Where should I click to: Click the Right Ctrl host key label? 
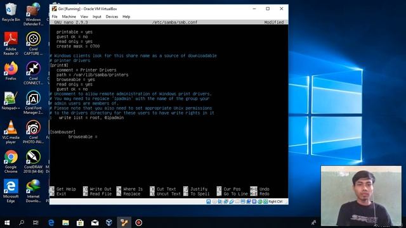coord(275,201)
